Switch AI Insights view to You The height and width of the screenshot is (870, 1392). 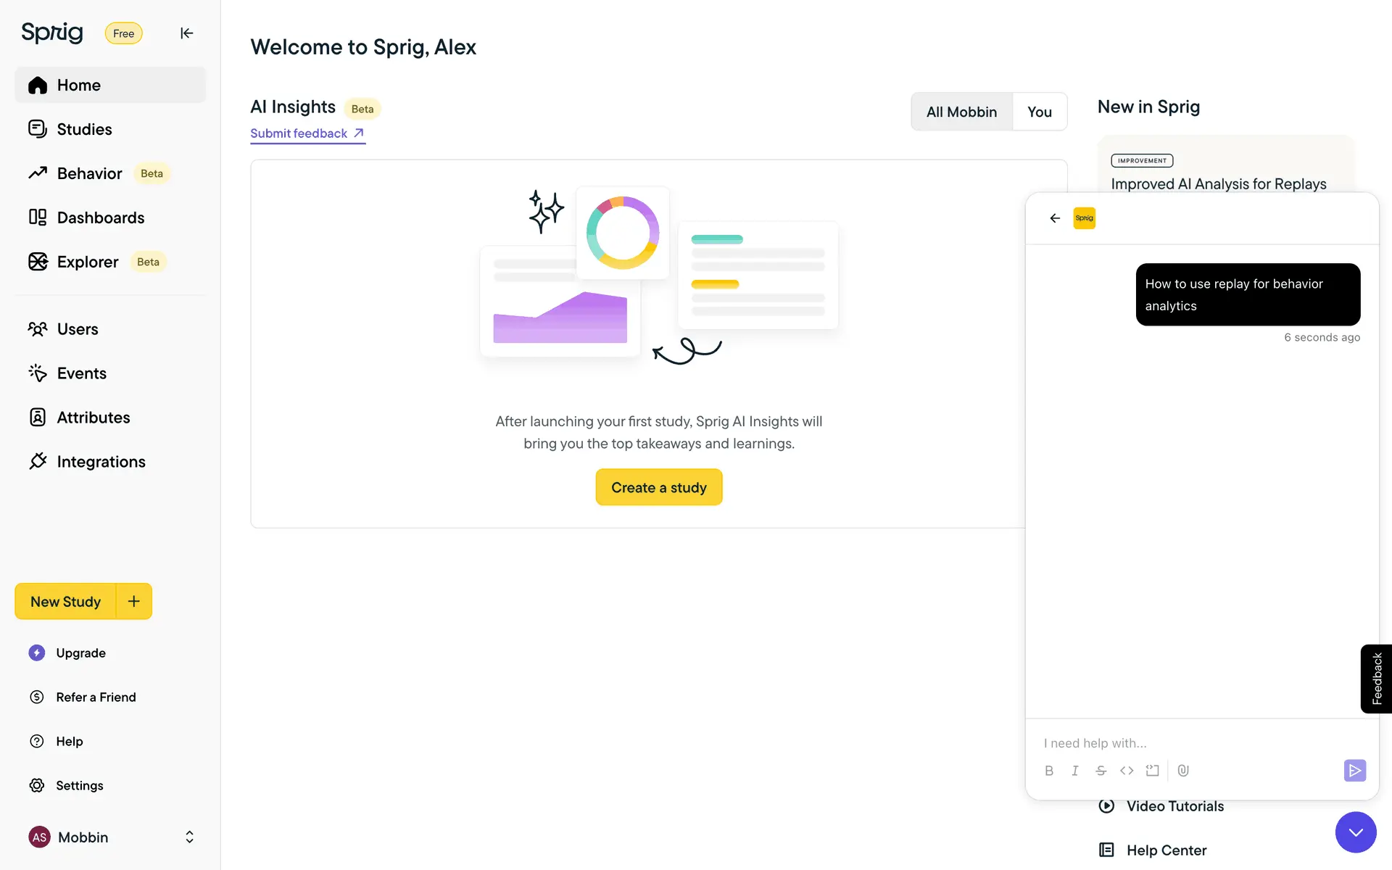[x=1039, y=112]
